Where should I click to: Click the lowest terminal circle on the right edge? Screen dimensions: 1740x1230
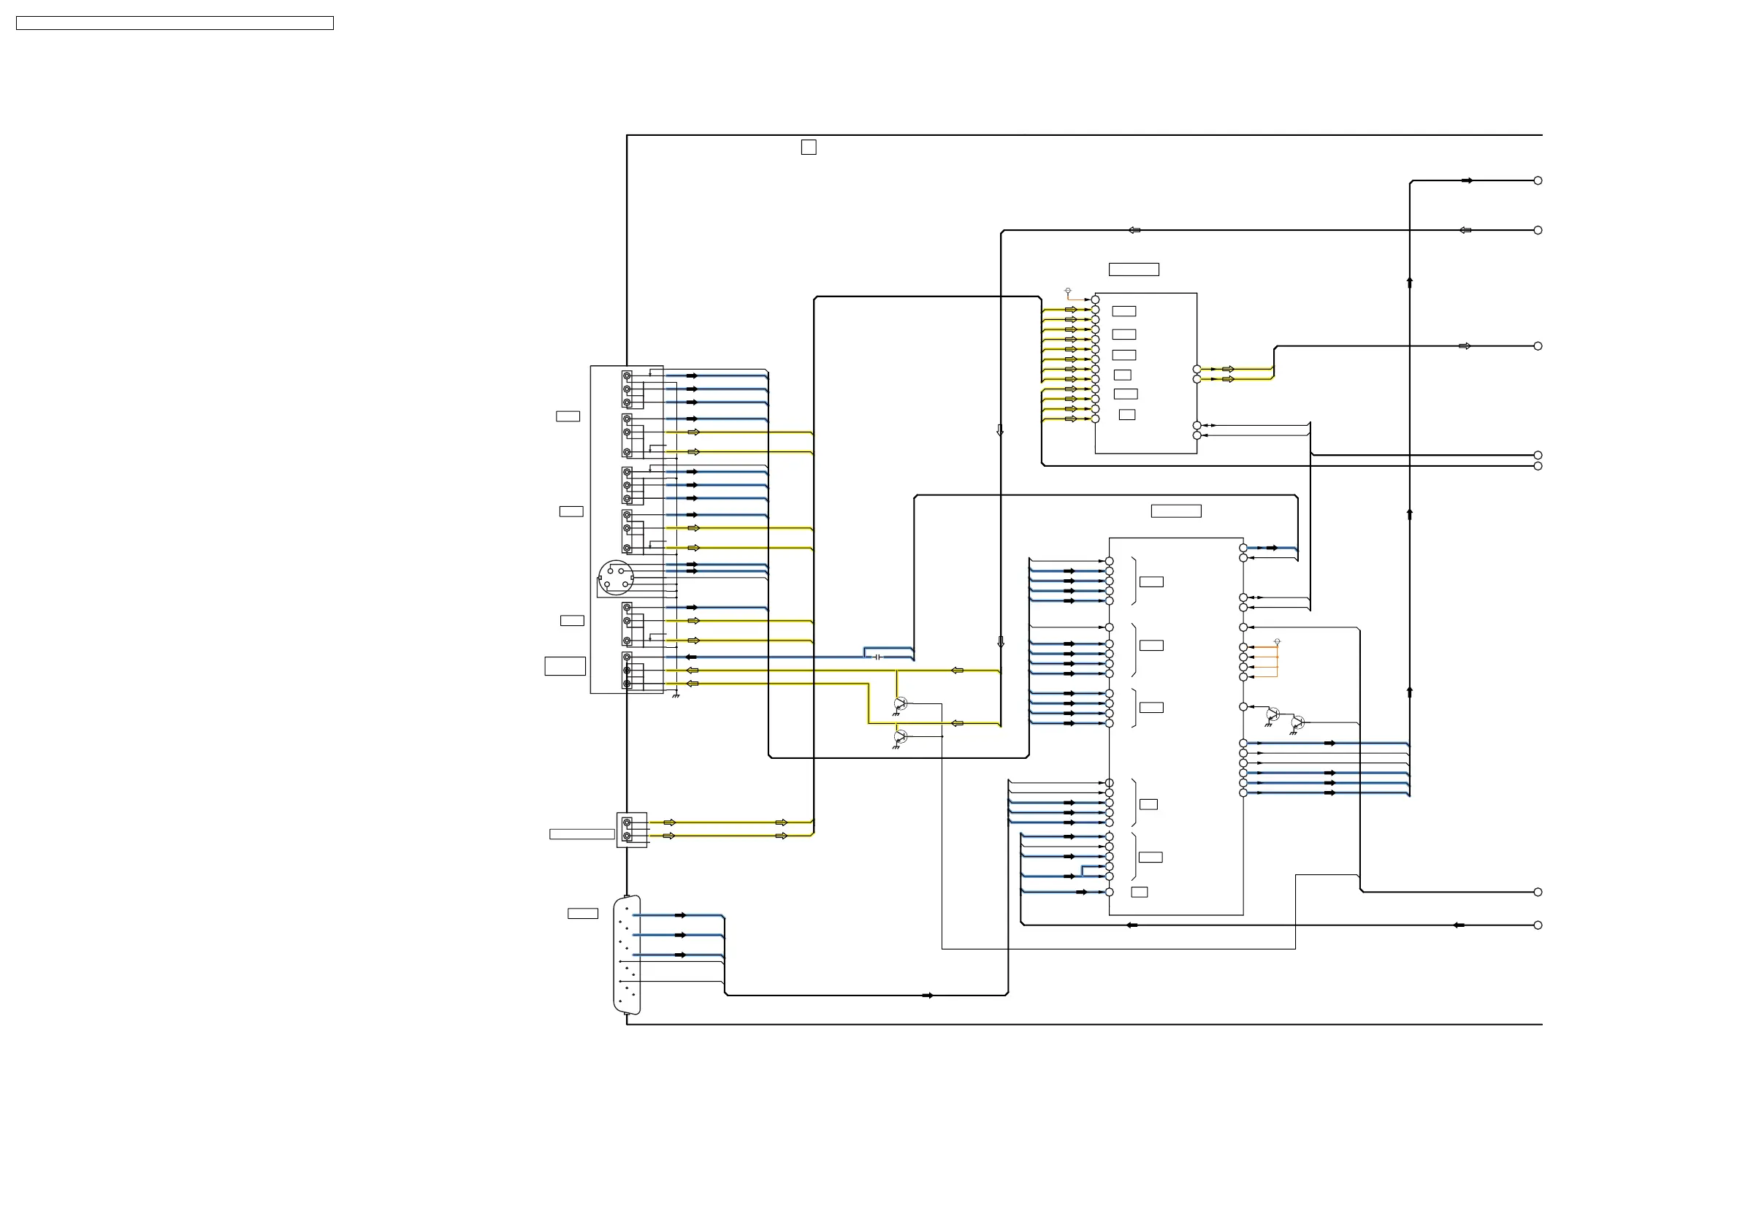[1538, 925]
